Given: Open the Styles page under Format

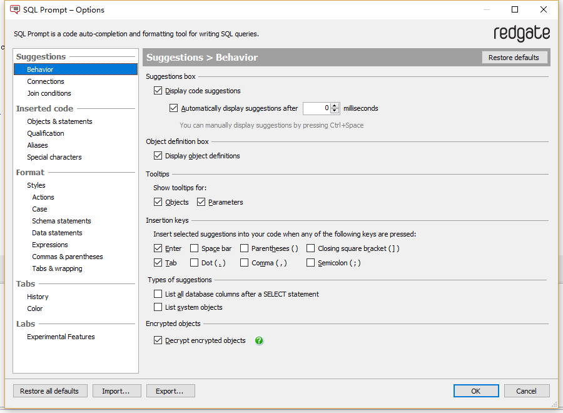Looking at the screenshot, I should [36, 185].
